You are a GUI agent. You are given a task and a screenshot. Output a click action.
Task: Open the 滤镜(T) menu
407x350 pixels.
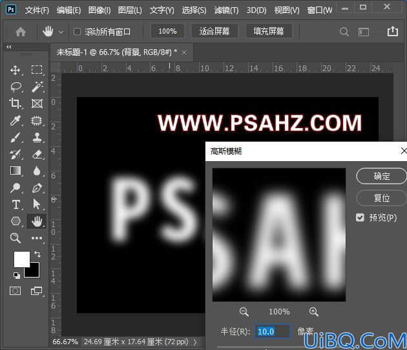[226, 10]
